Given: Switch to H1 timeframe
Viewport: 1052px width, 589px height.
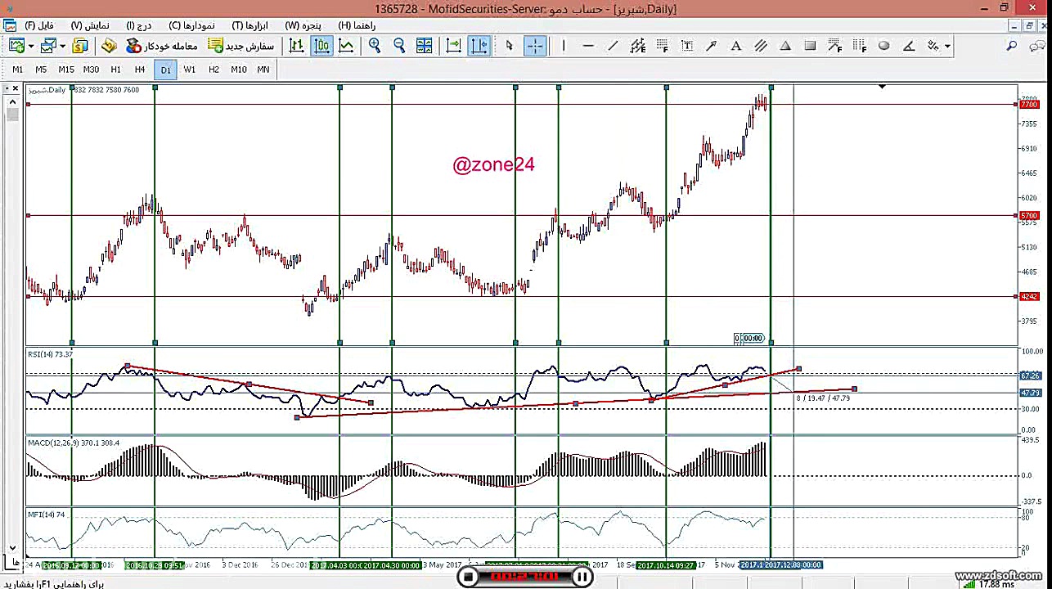Looking at the screenshot, I should tap(115, 70).
